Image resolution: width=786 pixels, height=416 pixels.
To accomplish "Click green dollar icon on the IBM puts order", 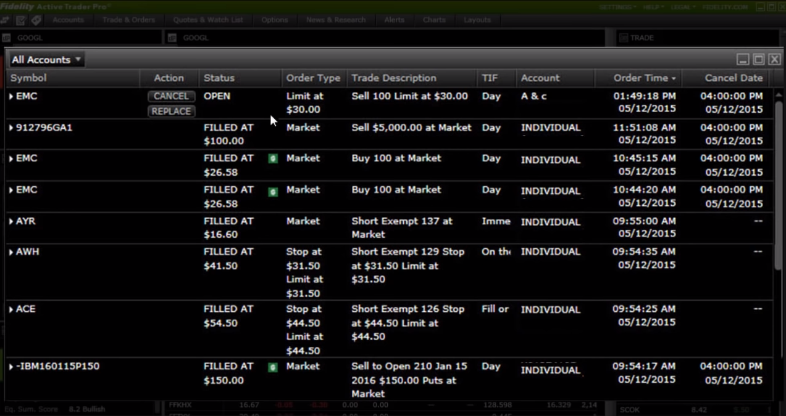I will pyautogui.click(x=272, y=367).
